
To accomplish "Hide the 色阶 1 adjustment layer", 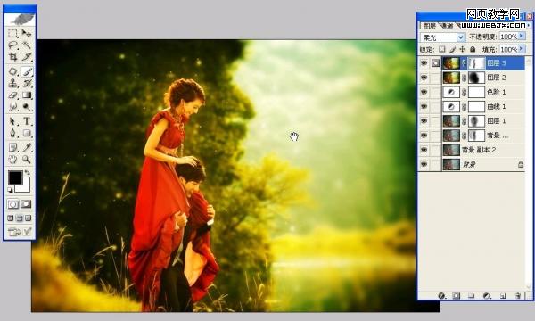I will pyautogui.click(x=424, y=92).
